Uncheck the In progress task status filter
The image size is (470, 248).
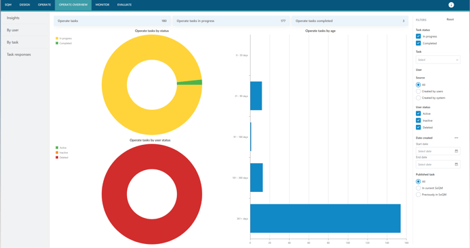pos(418,36)
